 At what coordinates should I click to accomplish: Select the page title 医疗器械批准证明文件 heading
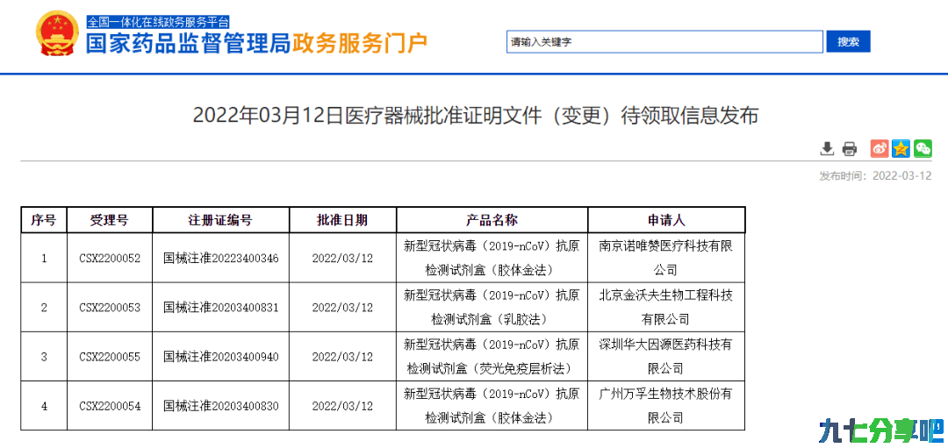[x=475, y=116]
